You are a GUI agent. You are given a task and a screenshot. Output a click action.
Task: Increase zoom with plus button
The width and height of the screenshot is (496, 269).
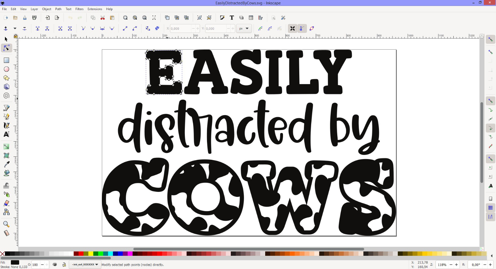(456, 265)
